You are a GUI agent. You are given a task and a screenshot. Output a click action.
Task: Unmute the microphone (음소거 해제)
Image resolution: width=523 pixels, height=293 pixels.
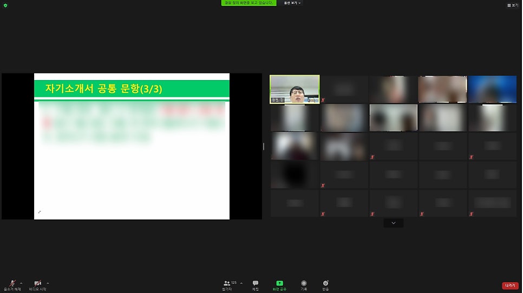tap(12, 285)
